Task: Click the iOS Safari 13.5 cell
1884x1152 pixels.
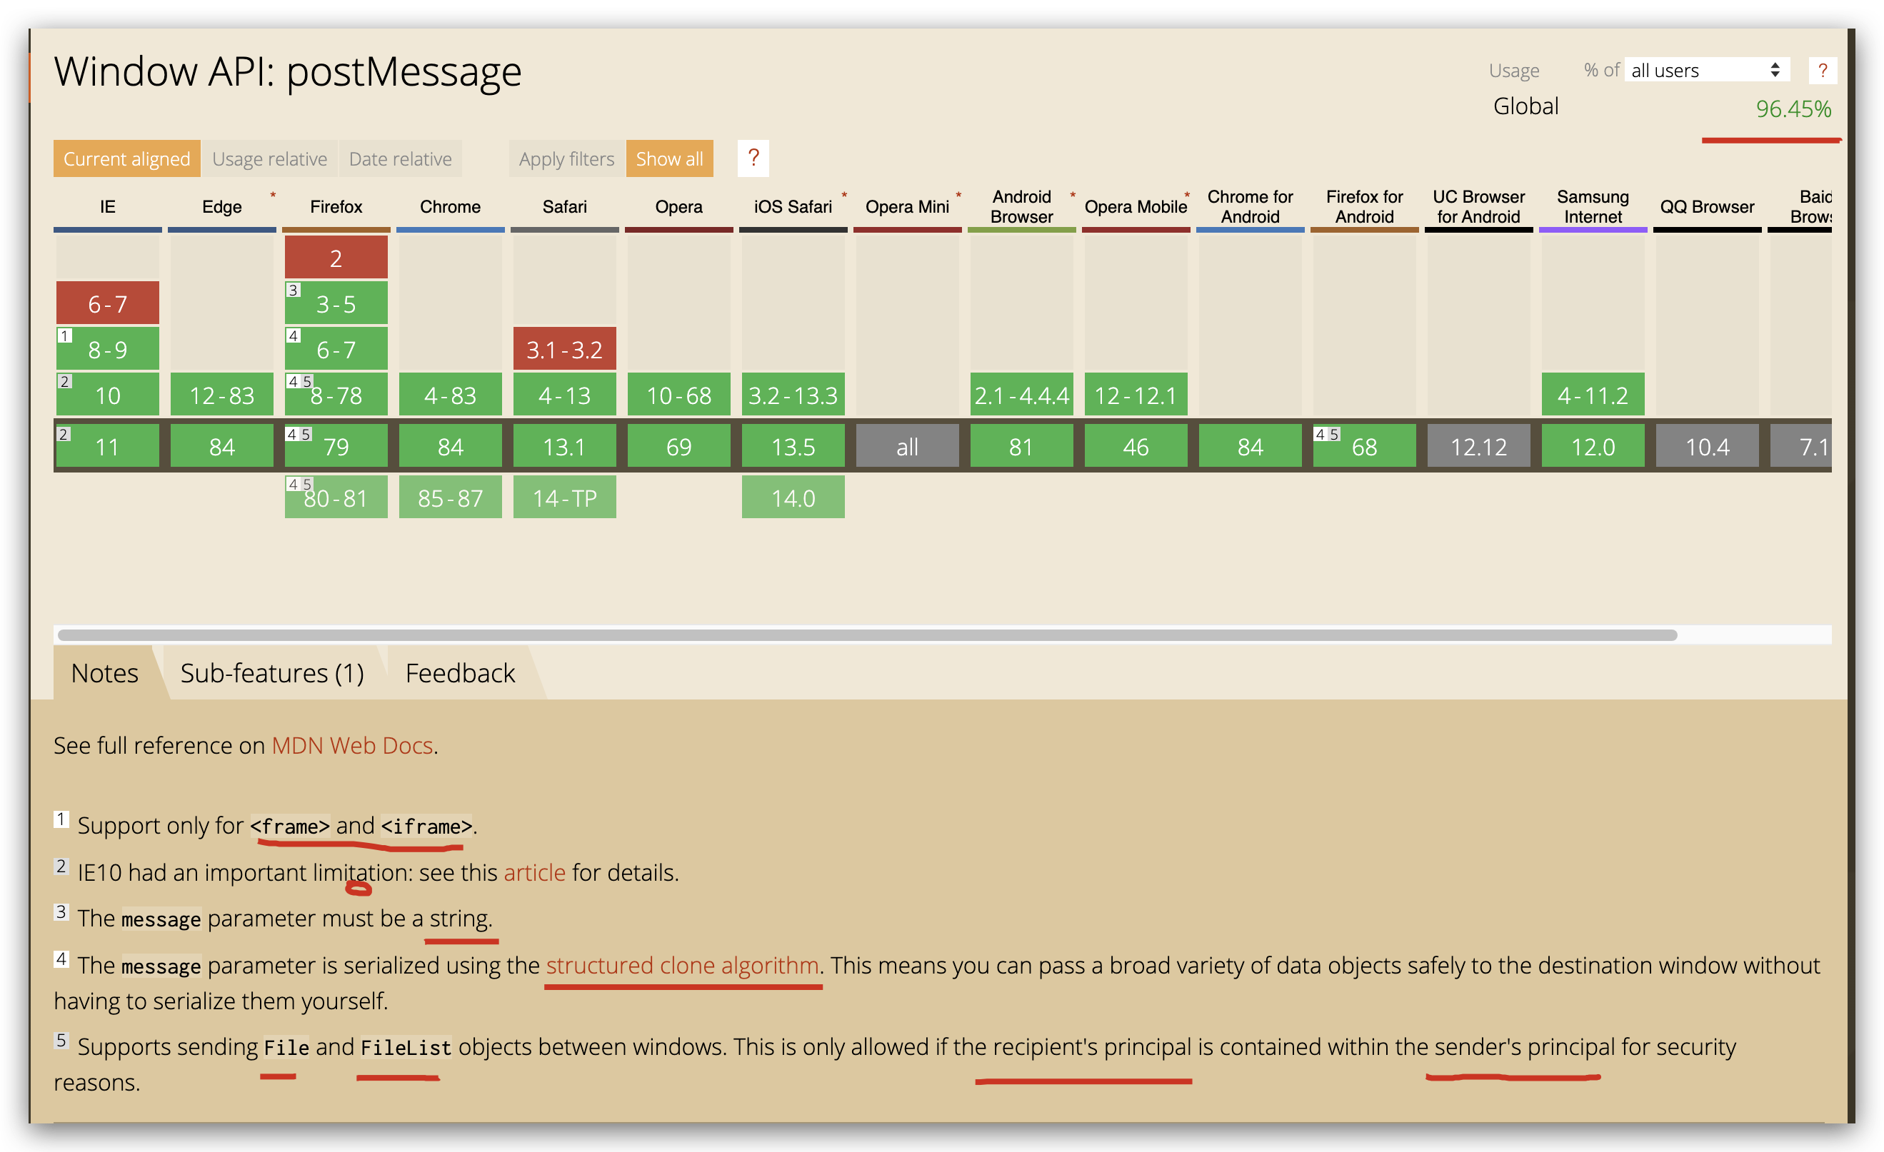Action: coord(793,445)
